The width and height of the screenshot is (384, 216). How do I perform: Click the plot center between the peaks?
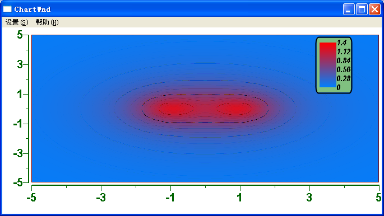click(x=205, y=109)
